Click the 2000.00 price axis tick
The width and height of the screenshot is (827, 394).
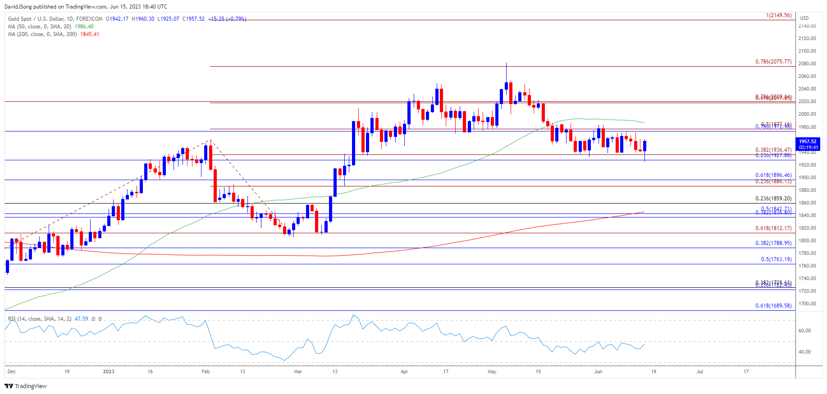pos(807,114)
